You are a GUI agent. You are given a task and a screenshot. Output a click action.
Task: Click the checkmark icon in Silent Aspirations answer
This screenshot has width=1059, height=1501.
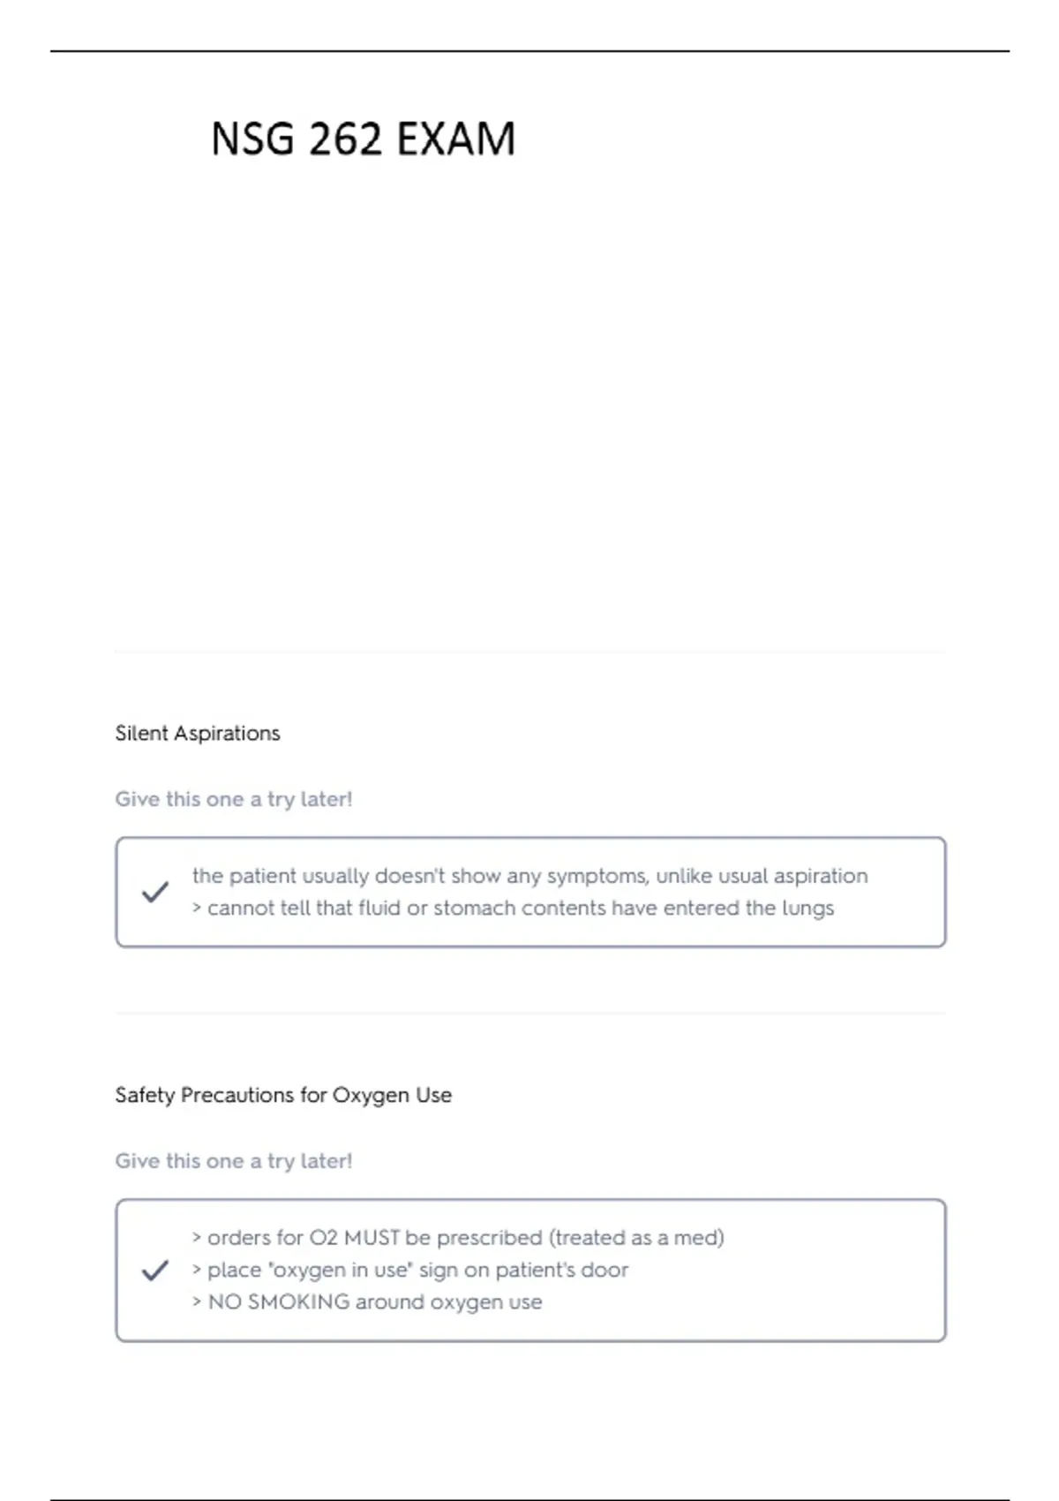(155, 892)
